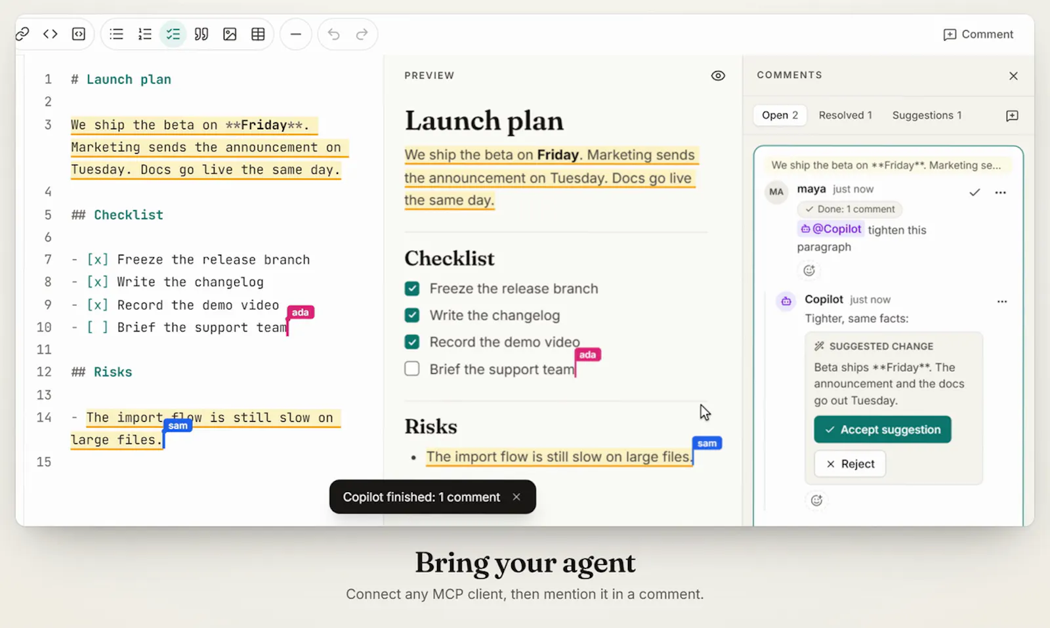The image size is (1050, 628).
Task: Toggle the task checklist formatting button
Action: point(173,34)
